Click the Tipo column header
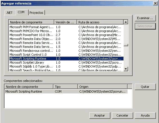This screenshot has height=123, width=159. (65, 87)
